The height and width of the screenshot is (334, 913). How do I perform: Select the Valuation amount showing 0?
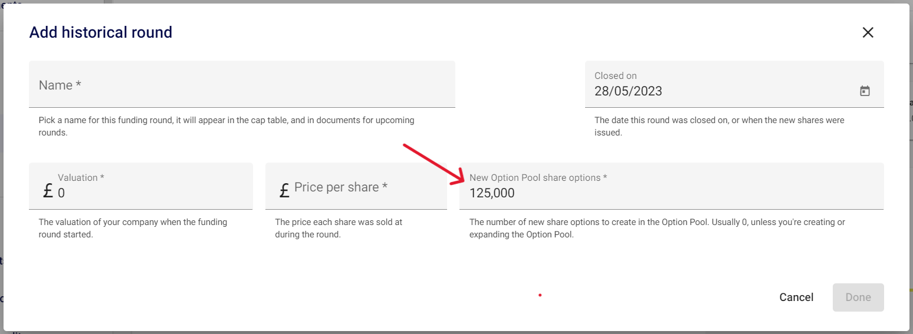tap(61, 193)
